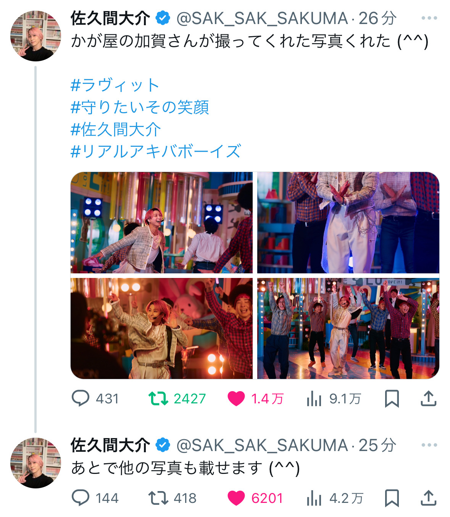Open bottom-right group dance photo

pos(348,328)
